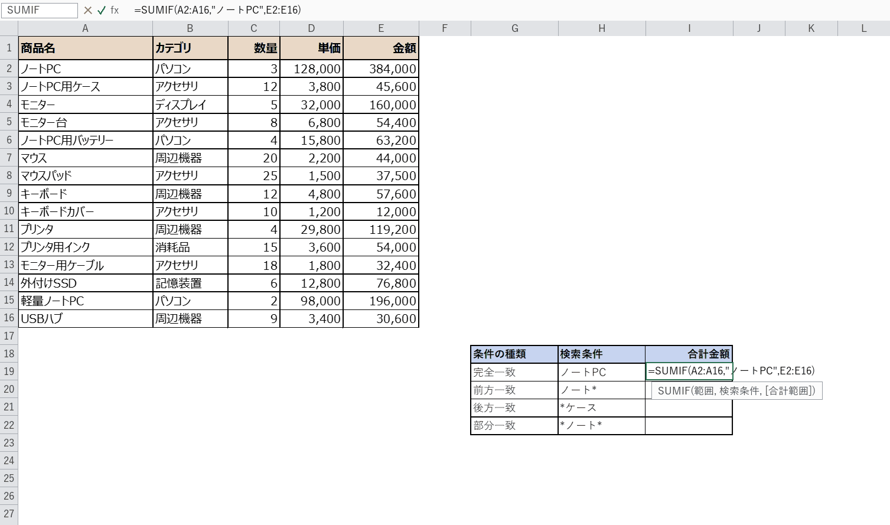
Task: Select cell containing 軽量ノートPC
Action: point(86,301)
